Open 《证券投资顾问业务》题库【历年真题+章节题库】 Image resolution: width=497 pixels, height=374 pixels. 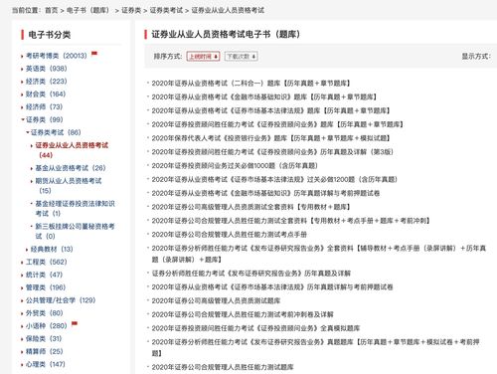277,124
